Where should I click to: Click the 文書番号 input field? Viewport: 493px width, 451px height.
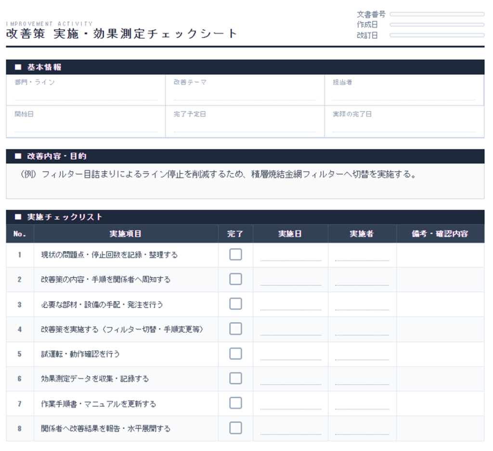tap(437, 14)
